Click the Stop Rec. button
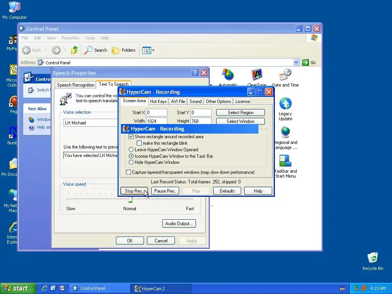This screenshot has width=392, height=294. point(134,191)
